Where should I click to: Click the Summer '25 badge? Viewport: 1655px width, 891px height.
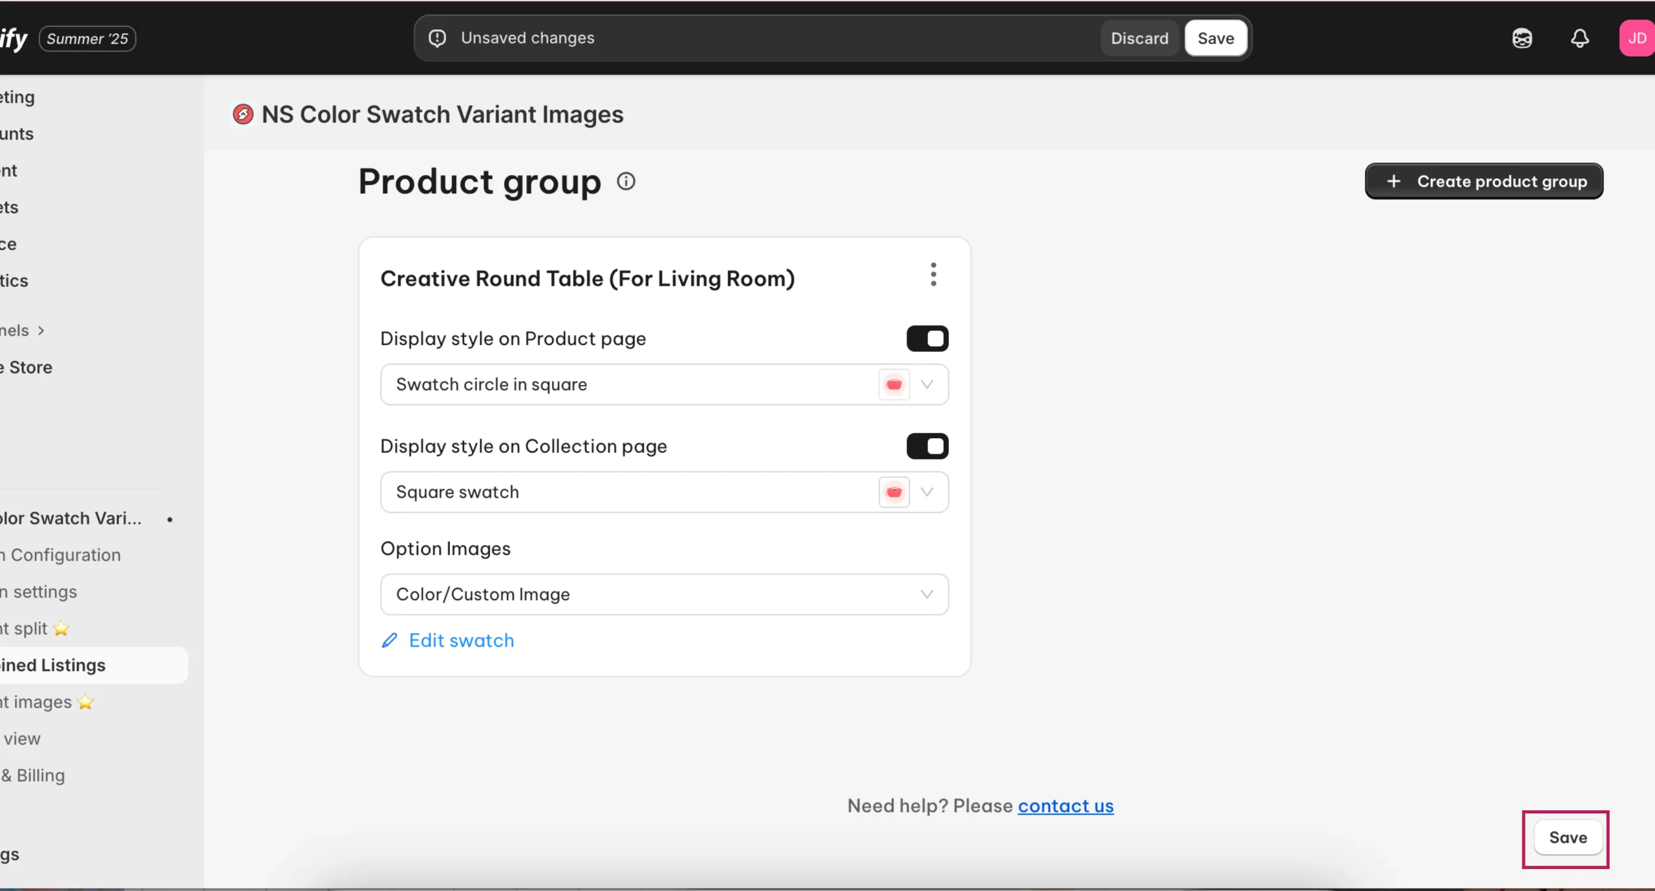pos(87,39)
